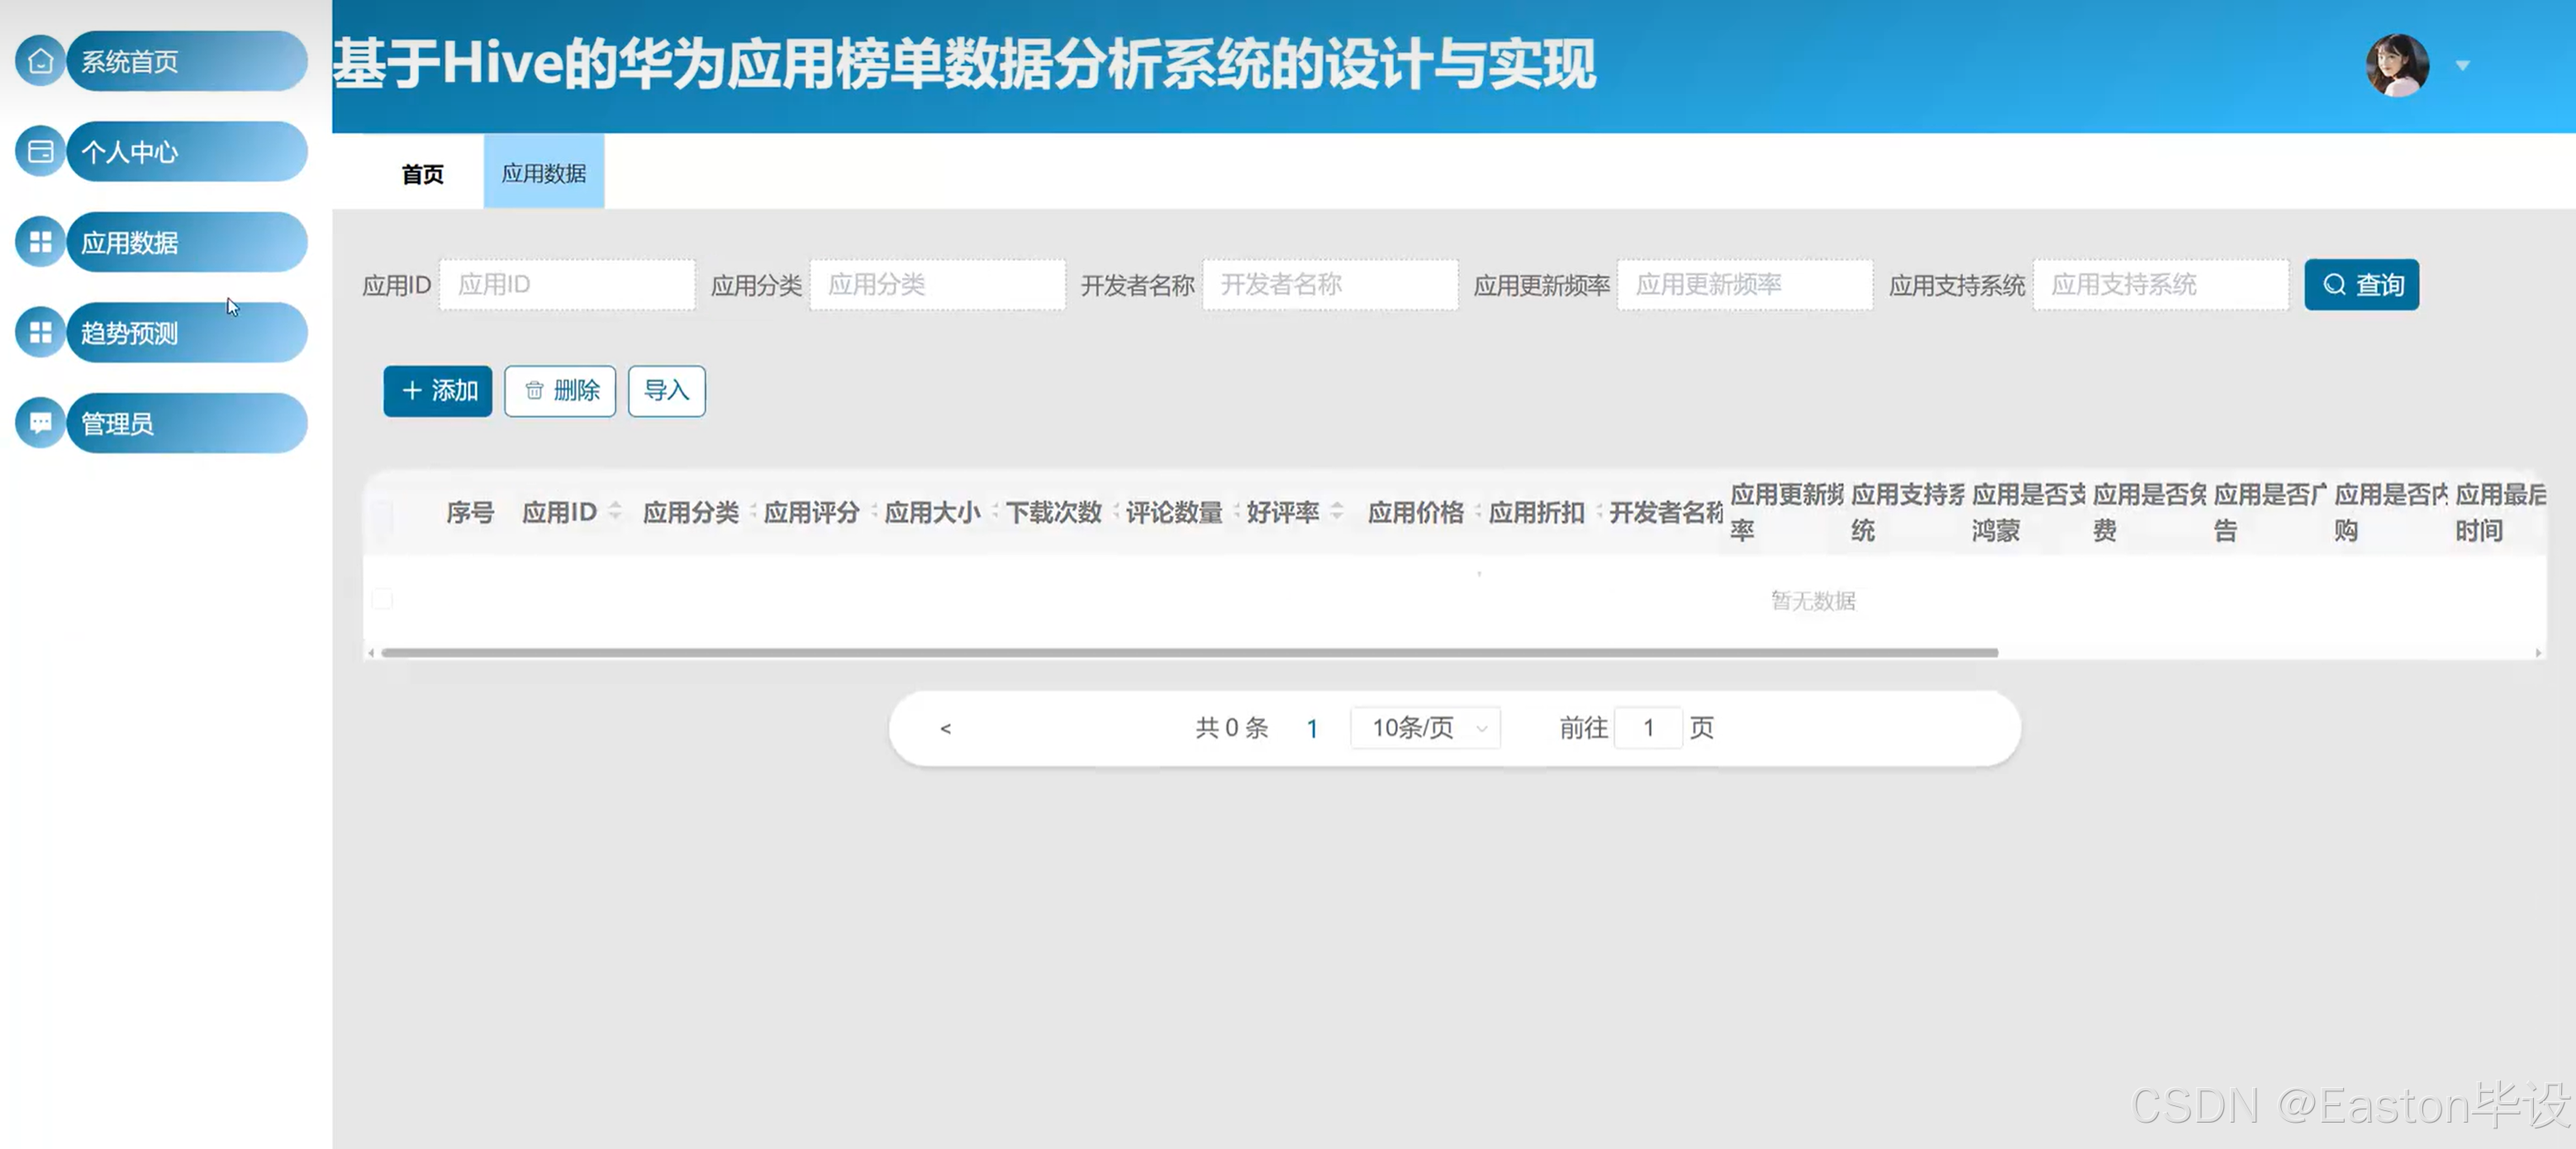Click the grid icon beside 应用数据 in sidebar
The width and height of the screenshot is (2576, 1149).
(40, 242)
